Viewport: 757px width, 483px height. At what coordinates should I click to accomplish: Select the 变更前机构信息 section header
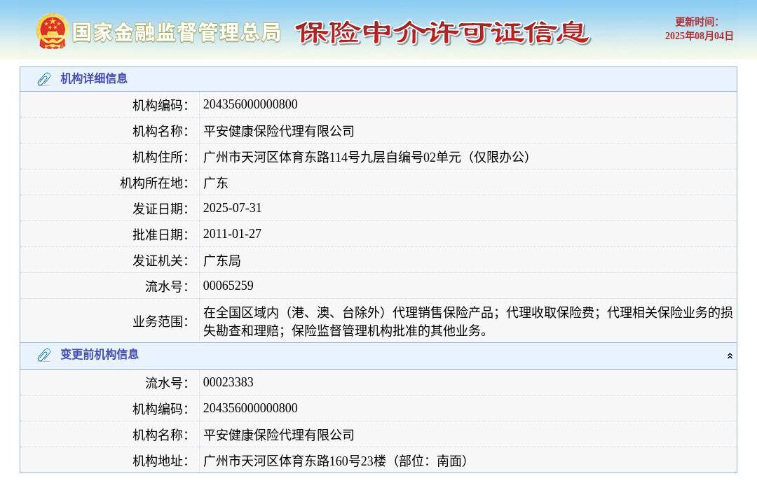(x=378, y=356)
